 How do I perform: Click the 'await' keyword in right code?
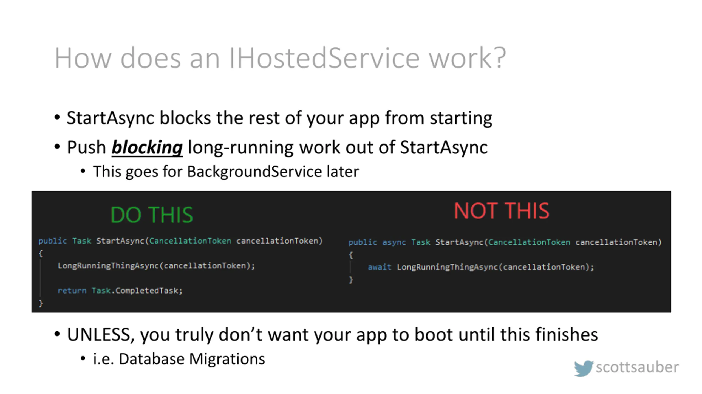point(380,267)
